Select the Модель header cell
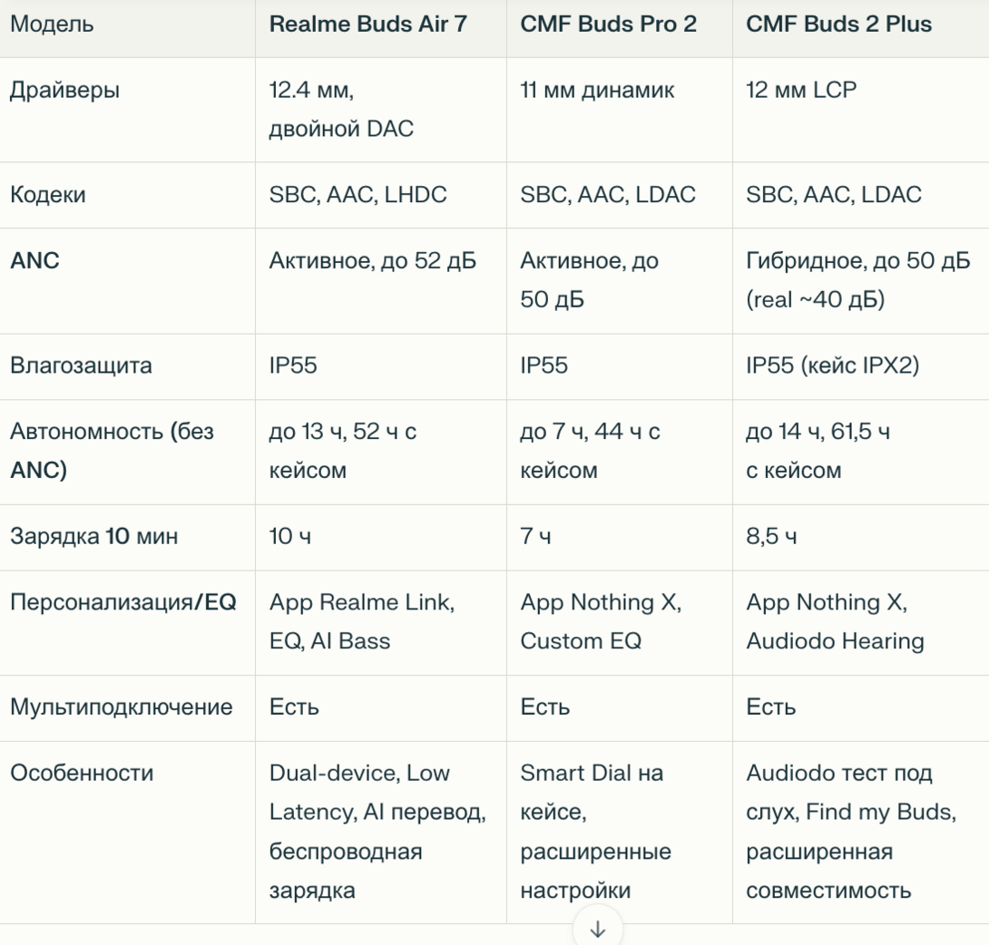The width and height of the screenshot is (989, 945). click(51, 24)
